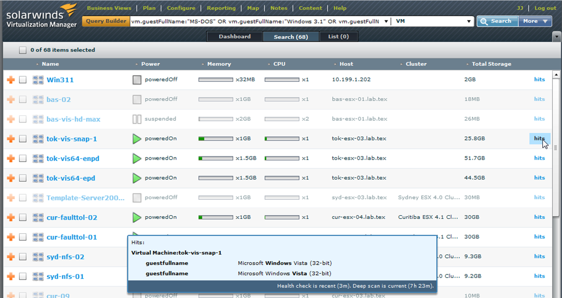Click the powered-off icon for Template-Server200
The width and height of the screenshot is (562, 298).
[x=137, y=198]
